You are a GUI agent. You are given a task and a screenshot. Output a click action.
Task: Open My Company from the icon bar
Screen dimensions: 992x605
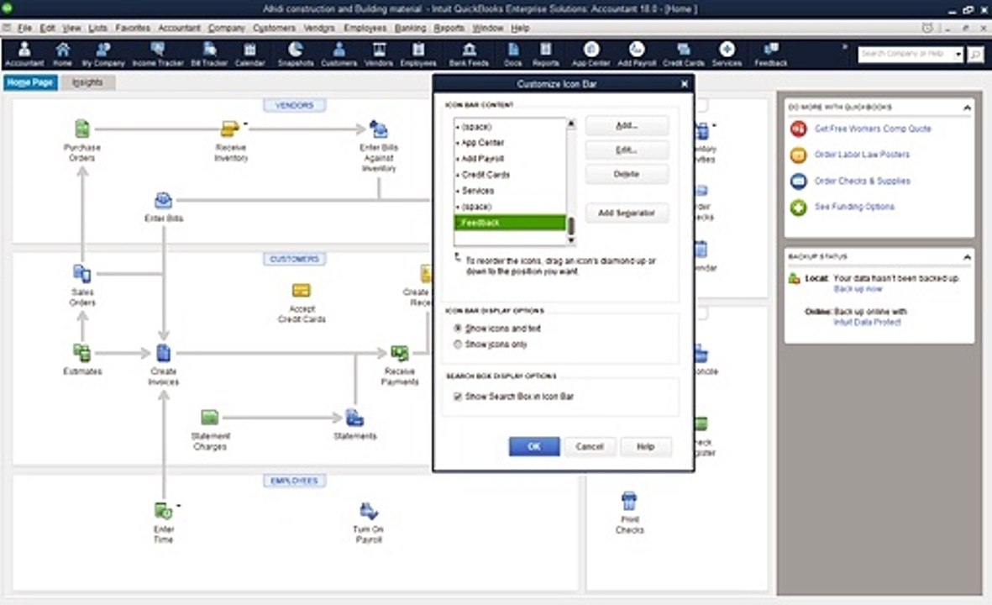pyautogui.click(x=103, y=54)
